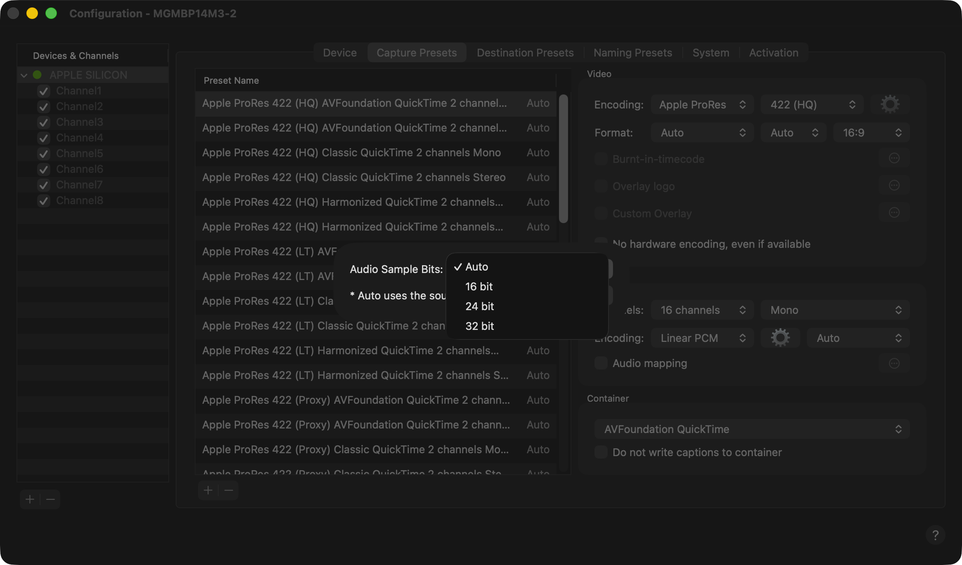
Task: Remove the selected device or channel
Action: click(x=50, y=499)
